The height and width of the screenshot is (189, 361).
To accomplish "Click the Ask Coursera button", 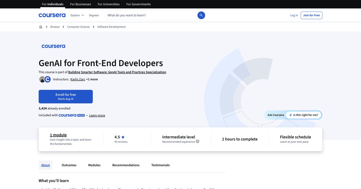I will tap(276, 115).
